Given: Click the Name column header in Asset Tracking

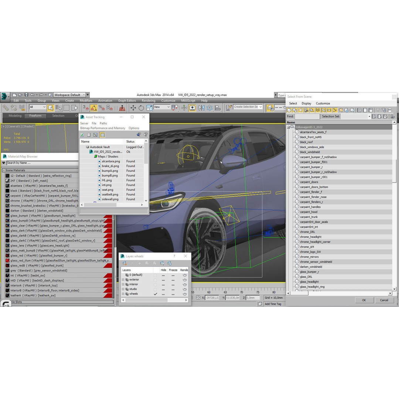Looking at the screenshot, I should (102, 141).
